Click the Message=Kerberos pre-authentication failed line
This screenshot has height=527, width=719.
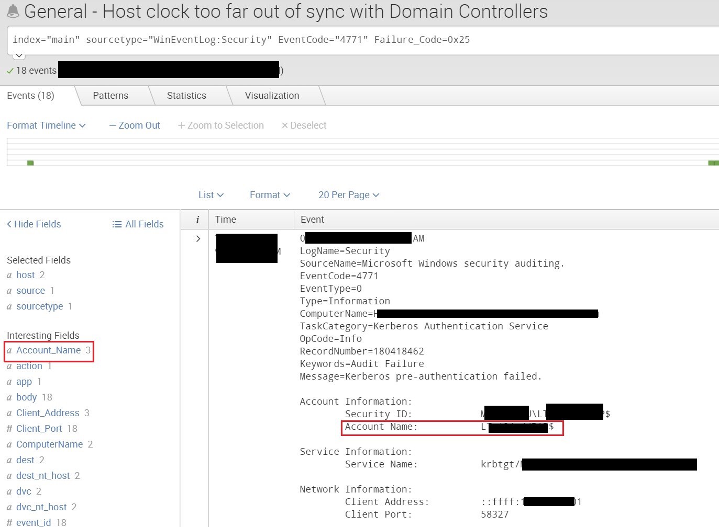421,376
